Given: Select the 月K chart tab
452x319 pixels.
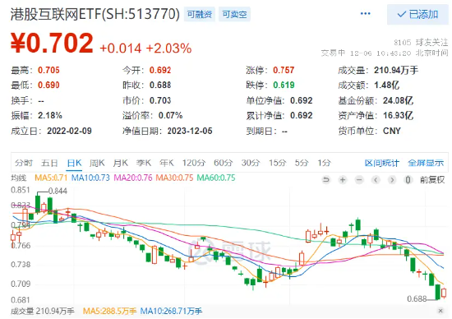Looking at the screenshot, I should (120, 163).
